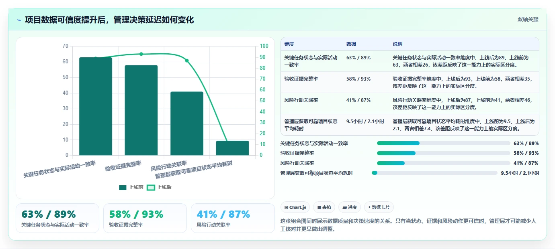Click the tallest bar, valued near 63

[x=96, y=106]
